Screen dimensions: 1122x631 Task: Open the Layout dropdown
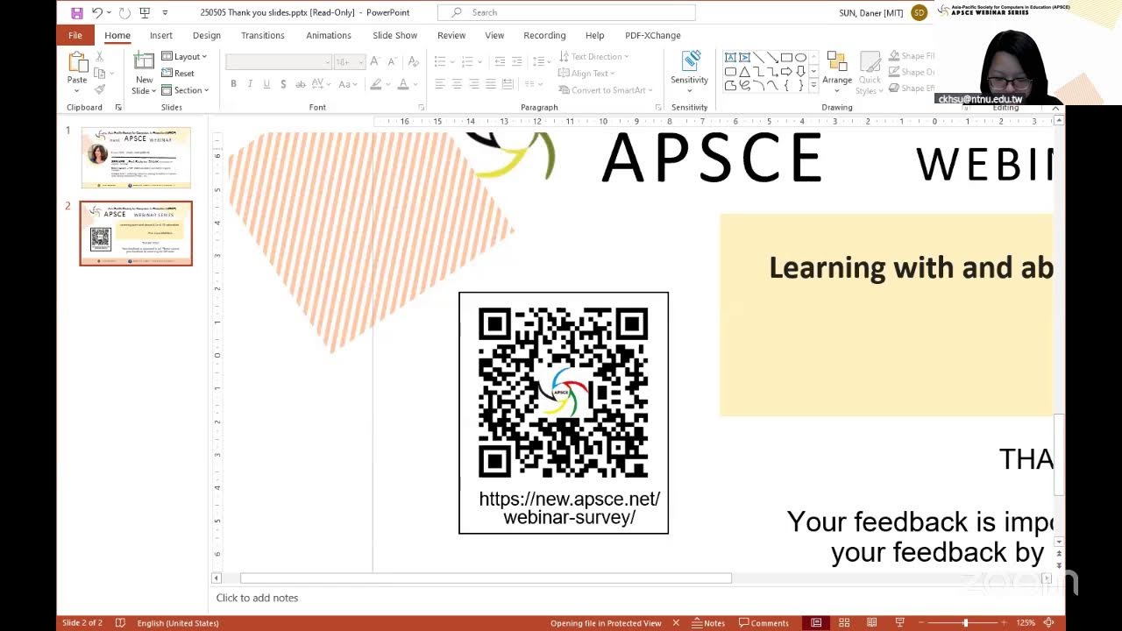click(185, 57)
